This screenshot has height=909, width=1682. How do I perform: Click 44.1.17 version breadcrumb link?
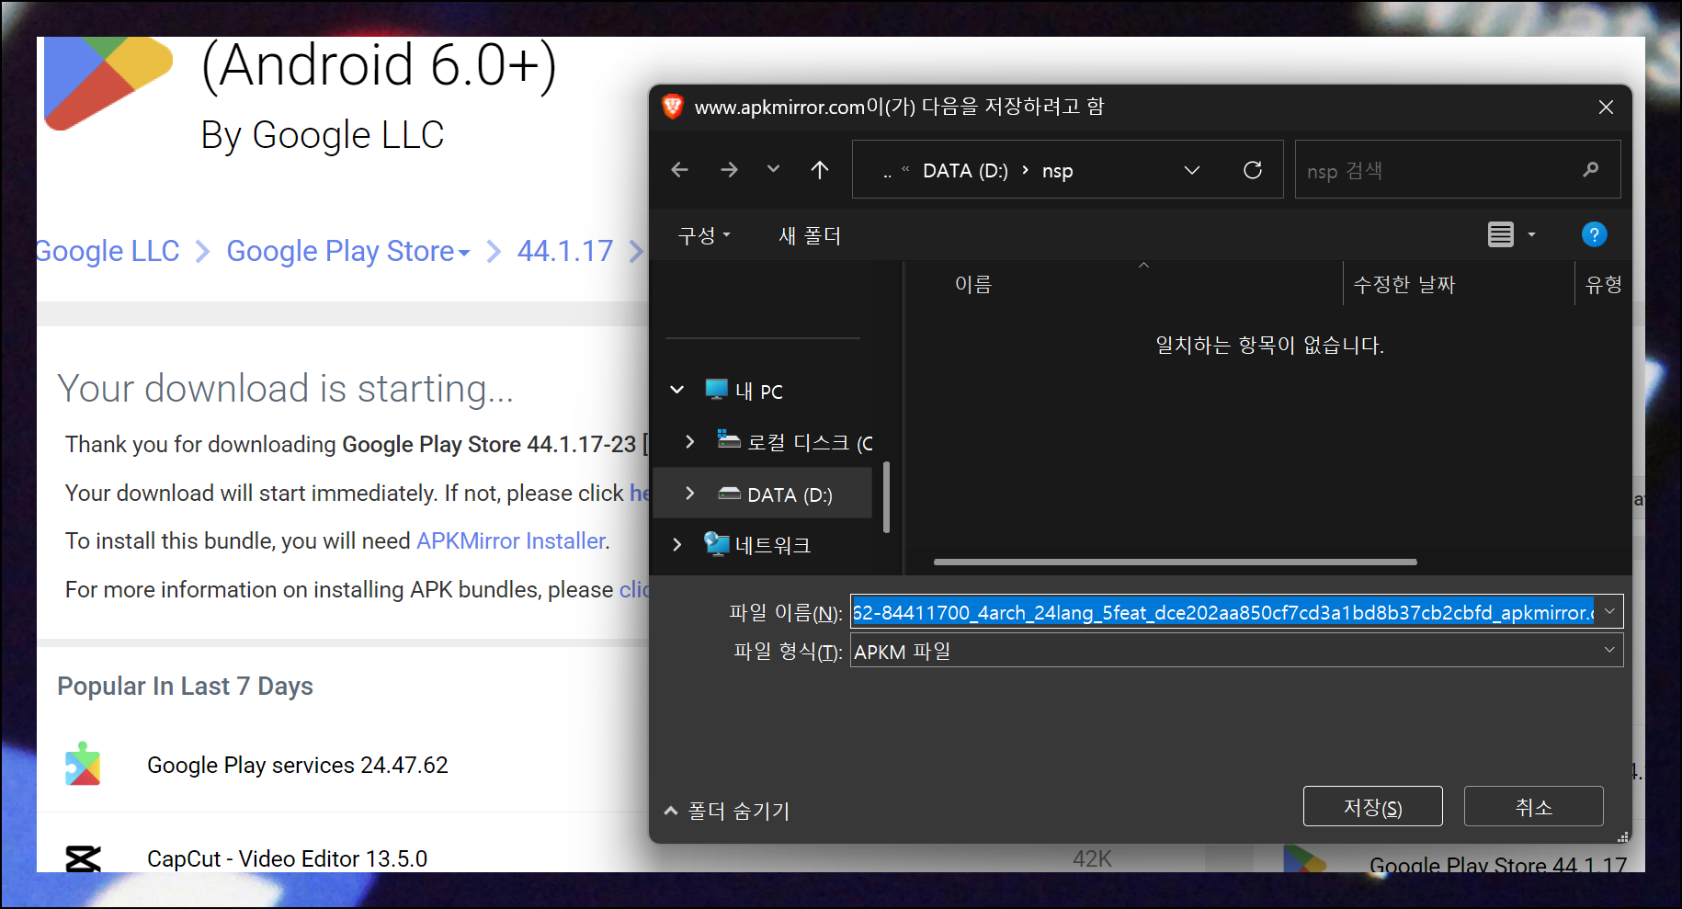(565, 251)
